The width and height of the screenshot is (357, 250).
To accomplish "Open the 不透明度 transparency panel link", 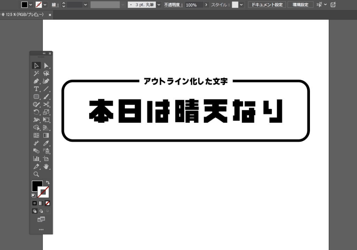I will coord(173,5).
